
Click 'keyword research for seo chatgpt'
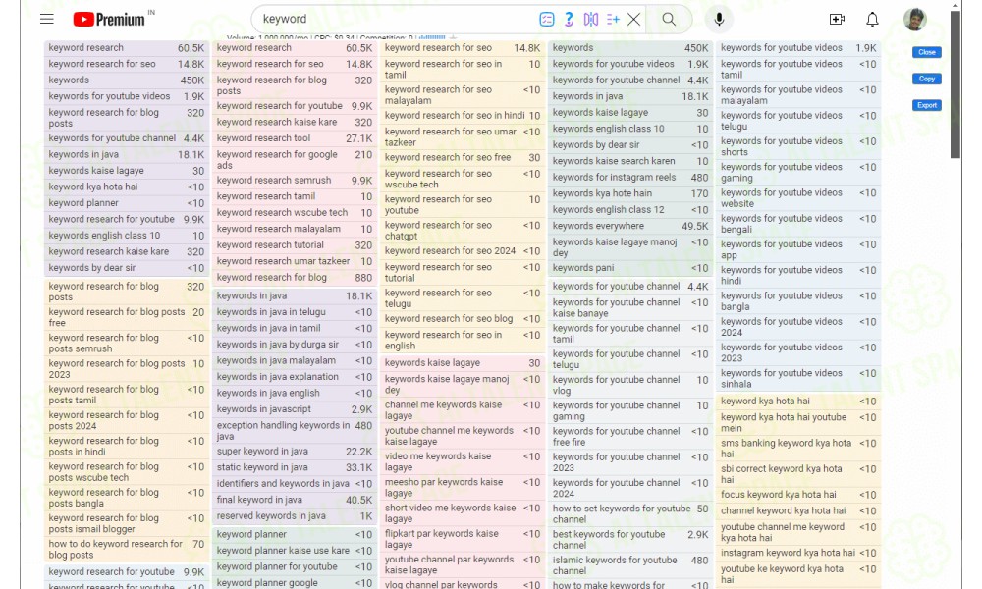(x=463, y=231)
